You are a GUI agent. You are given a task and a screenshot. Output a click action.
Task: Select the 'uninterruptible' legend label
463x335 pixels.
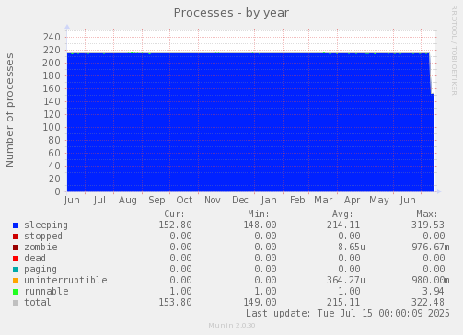pos(65,281)
